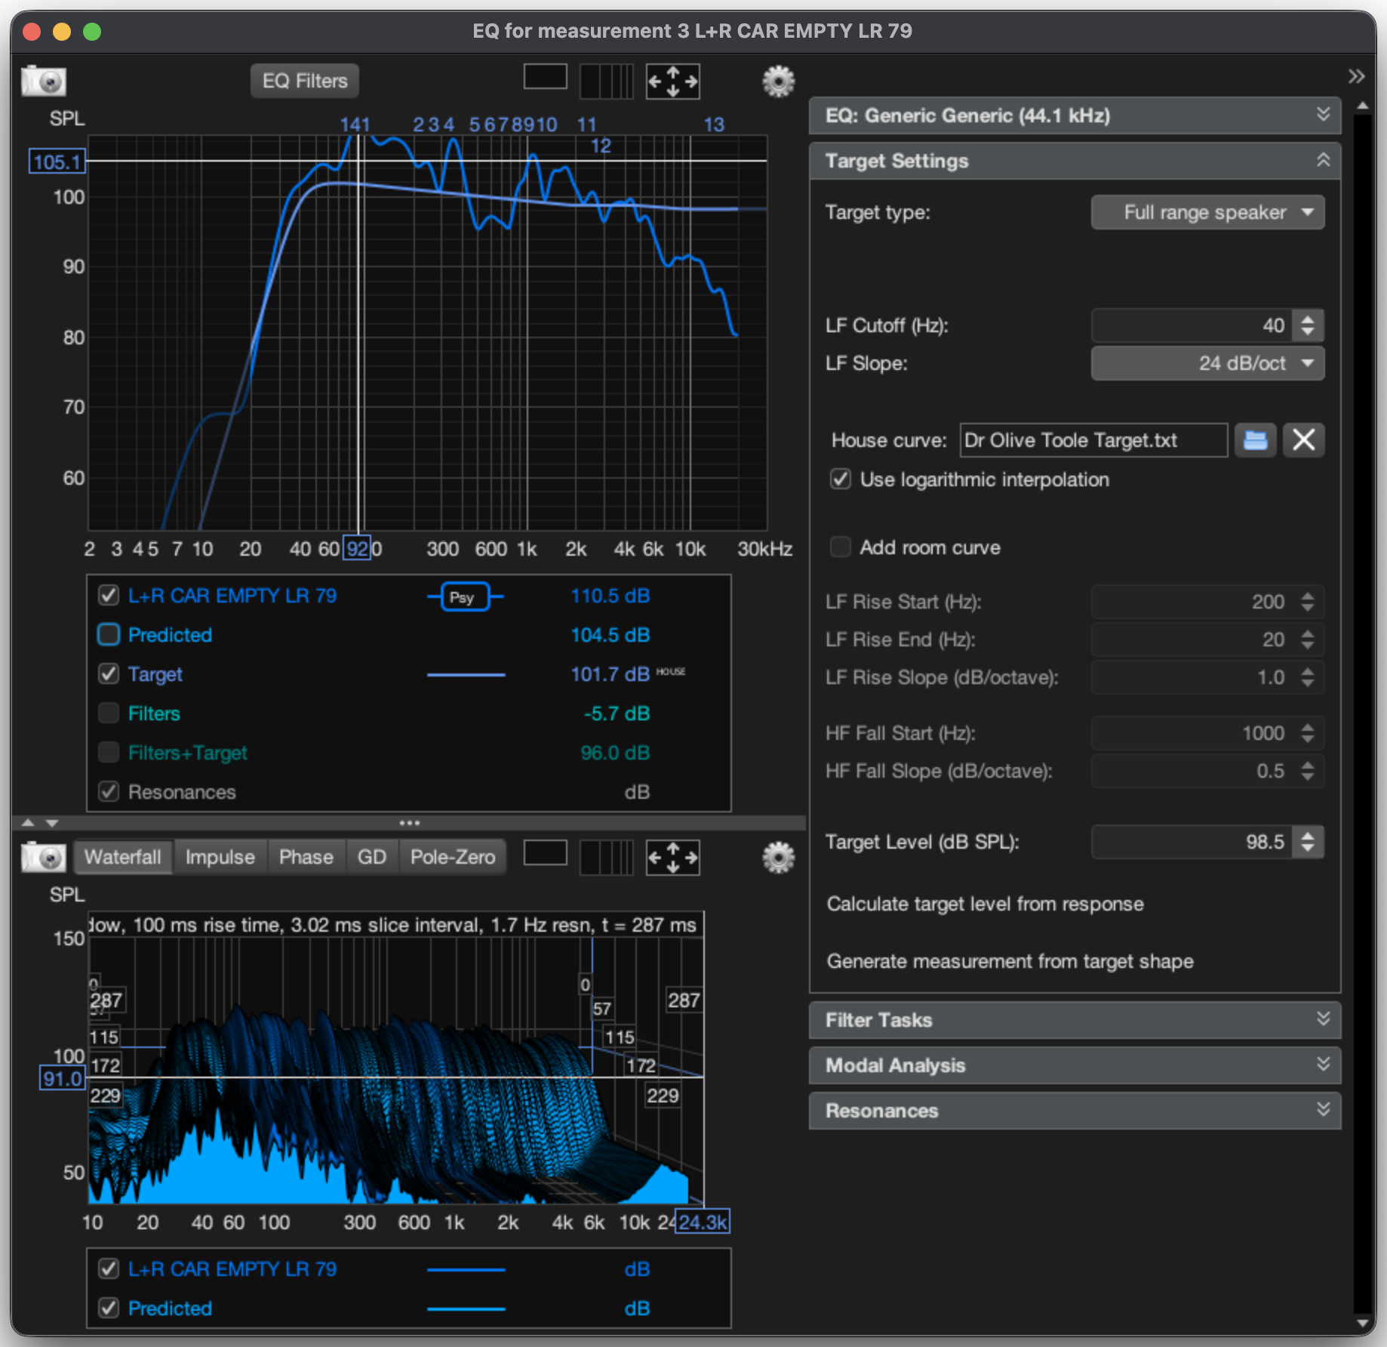This screenshot has width=1387, height=1347.
Task: Enable the Predicted trace in the top legend
Action: pos(109,635)
